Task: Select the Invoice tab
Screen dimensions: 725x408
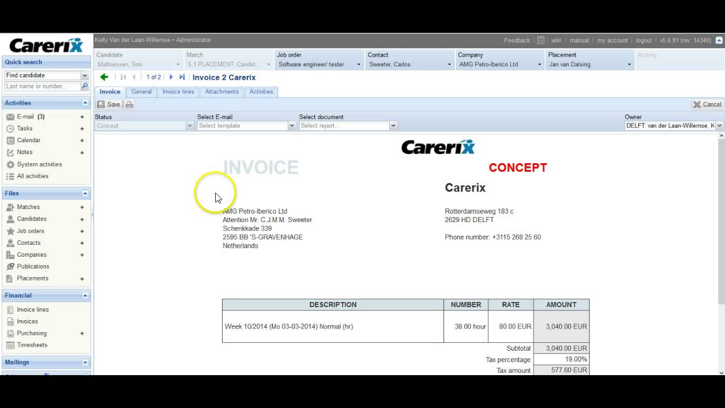Action: click(110, 92)
